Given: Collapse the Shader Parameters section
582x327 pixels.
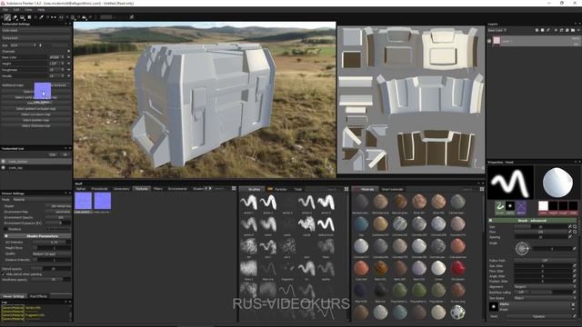Looking at the screenshot, I should pos(6,236).
